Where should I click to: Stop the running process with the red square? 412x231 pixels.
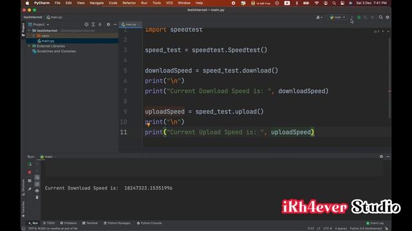(x=30, y=172)
